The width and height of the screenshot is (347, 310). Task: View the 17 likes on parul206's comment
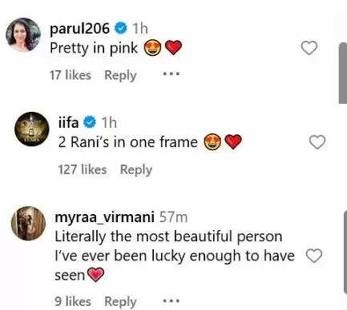tap(71, 75)
